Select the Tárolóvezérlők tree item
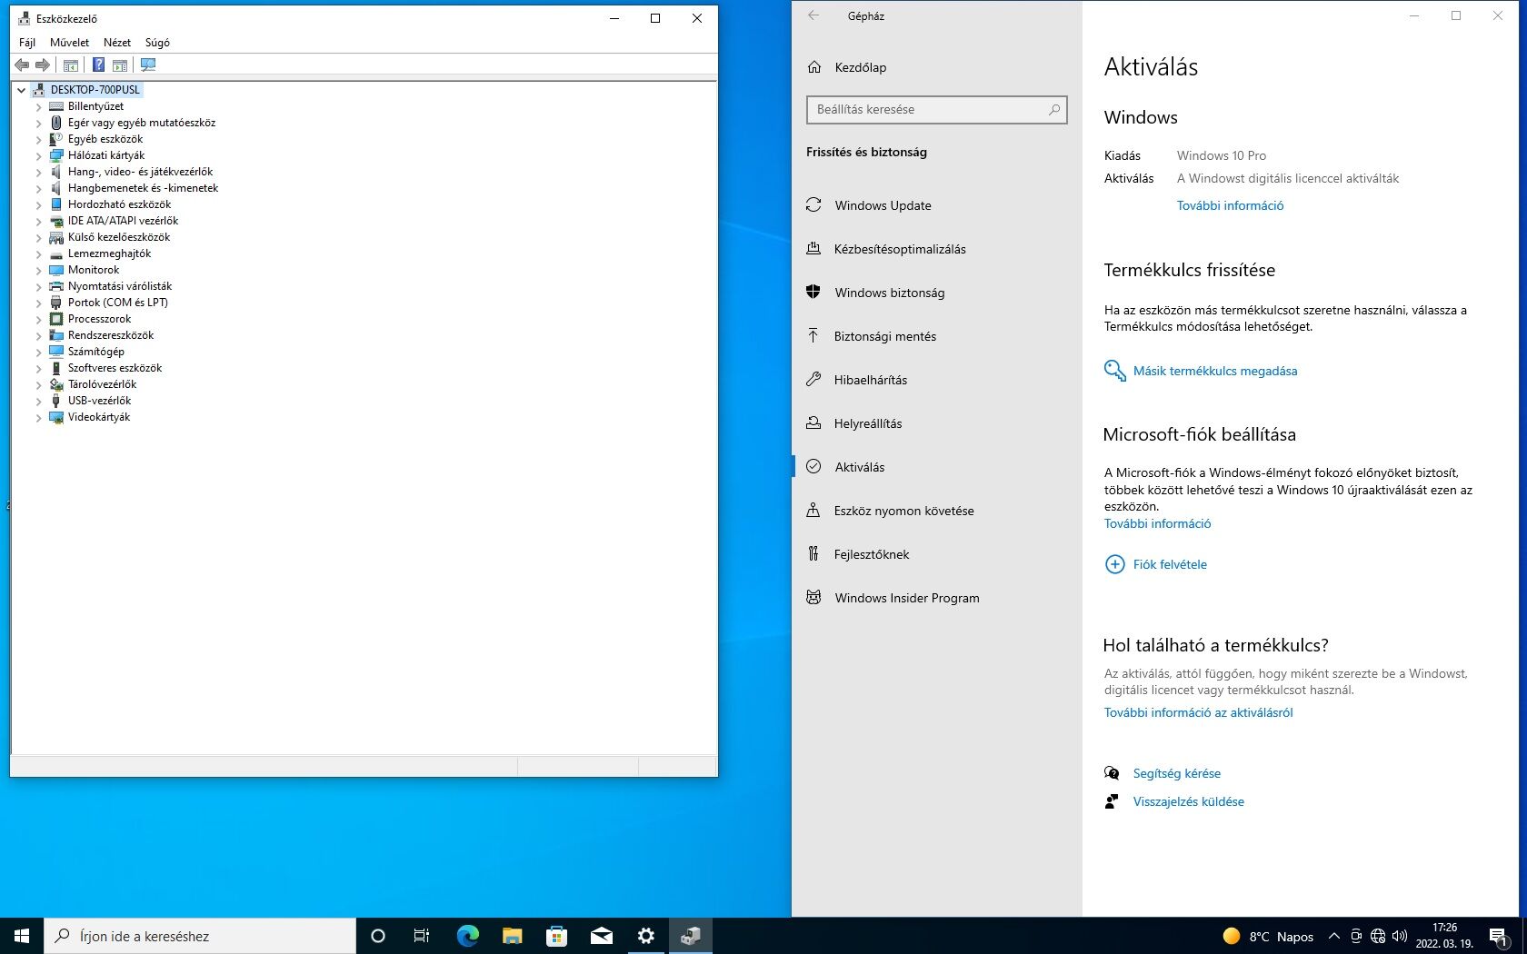Viewport: 1527px width, 954px height. 102,384
